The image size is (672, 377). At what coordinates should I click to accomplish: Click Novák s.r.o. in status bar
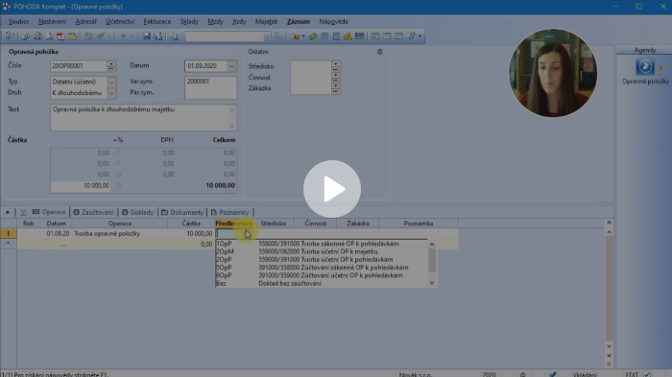pyautogui.click(x=415, y=374)
